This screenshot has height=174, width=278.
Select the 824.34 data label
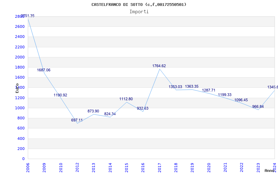click(x=110, y=114)
